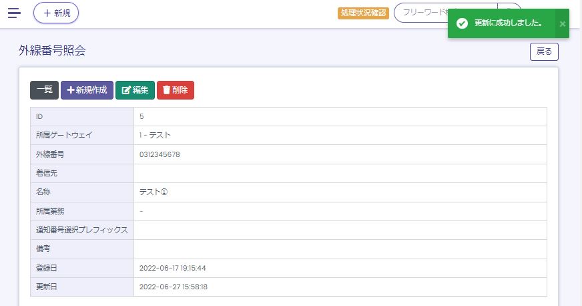
Task: Click the red 削除 trash button
Action: tap(176, 90)
